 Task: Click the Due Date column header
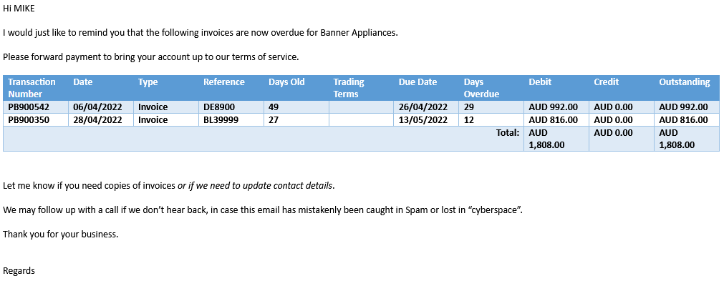click(418, 82)
